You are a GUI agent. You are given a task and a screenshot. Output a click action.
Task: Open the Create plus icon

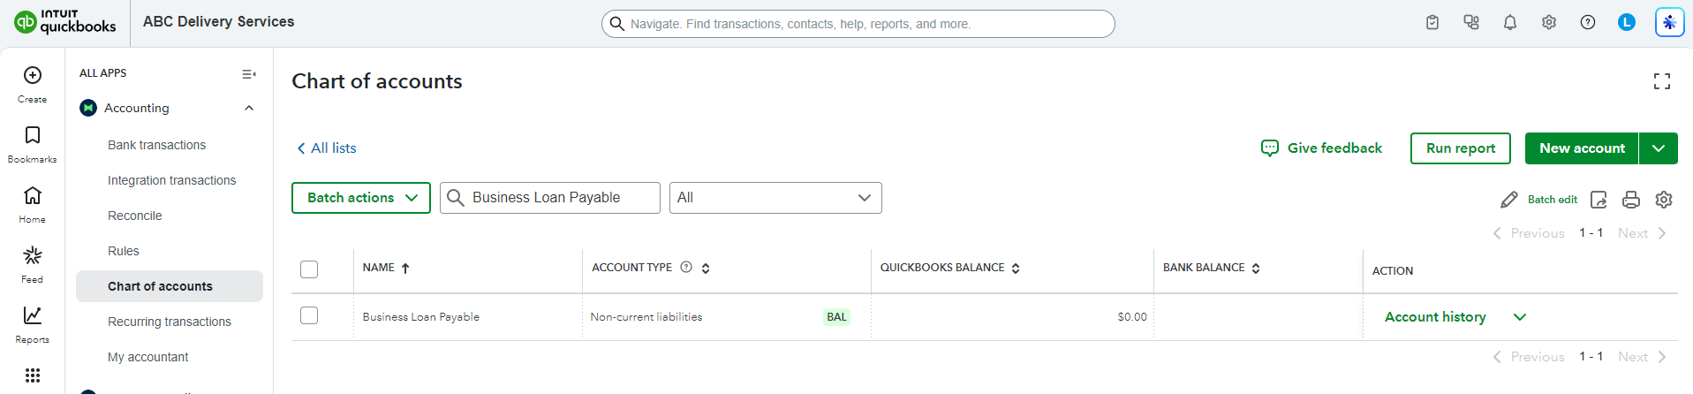pos(33,76)
